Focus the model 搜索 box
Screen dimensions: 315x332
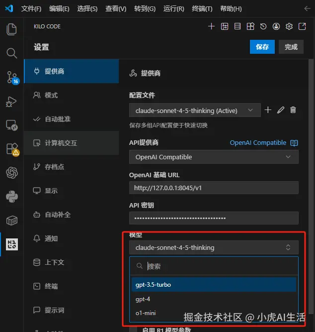[x=214, y=266]
